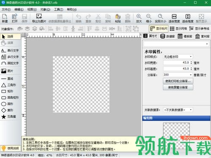Select the 圆角矩形 rounded rectangle tool
Image resolution: width=211 pixels, height=158 pixels.
coord(11,97)
